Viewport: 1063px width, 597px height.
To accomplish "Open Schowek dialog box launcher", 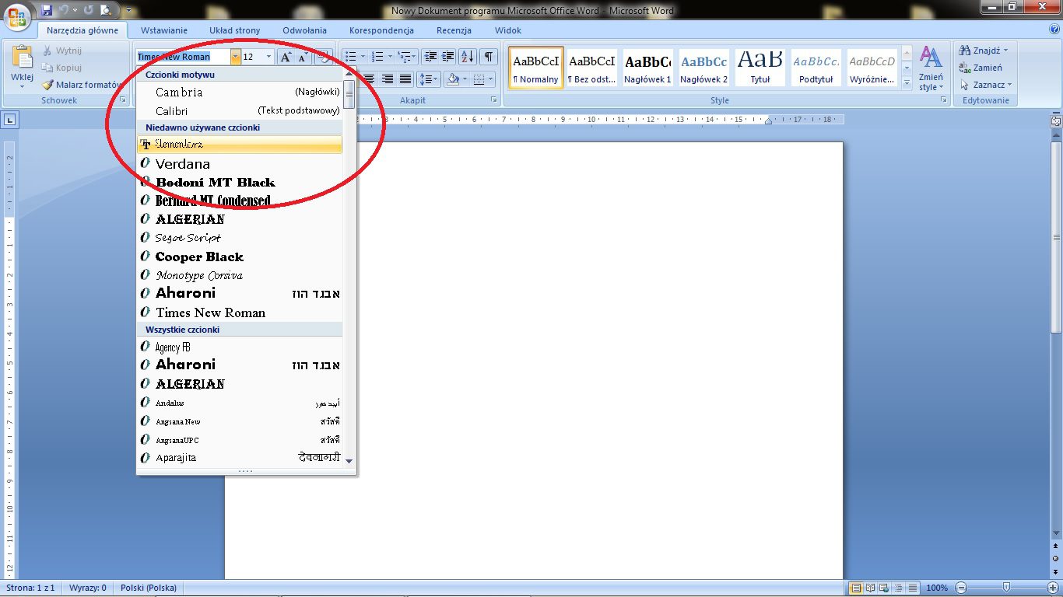I will [123, 100].
